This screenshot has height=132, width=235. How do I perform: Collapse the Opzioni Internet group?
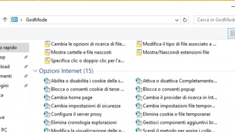pyautogui.click(x=35, y=71)
